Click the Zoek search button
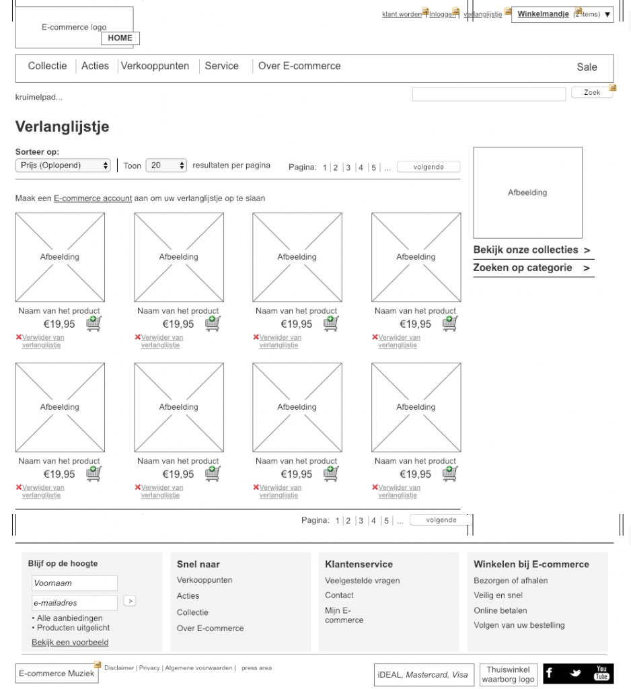Screen dimensions: 631x689 click(x=592, y=93)
